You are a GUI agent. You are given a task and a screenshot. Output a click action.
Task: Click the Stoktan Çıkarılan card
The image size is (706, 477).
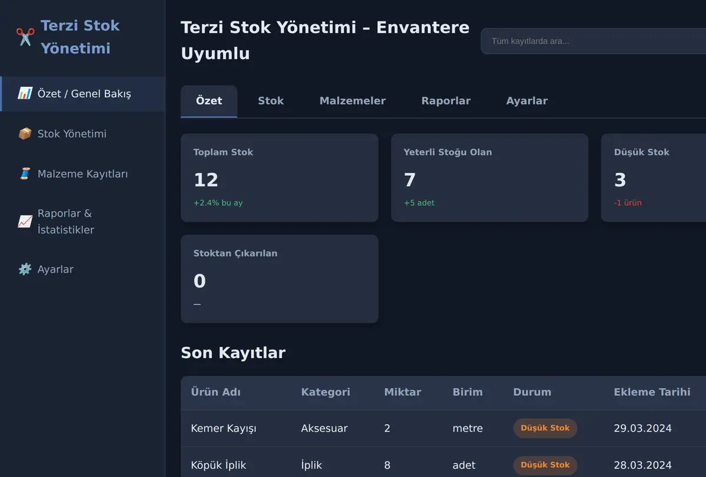pos(279,279)
